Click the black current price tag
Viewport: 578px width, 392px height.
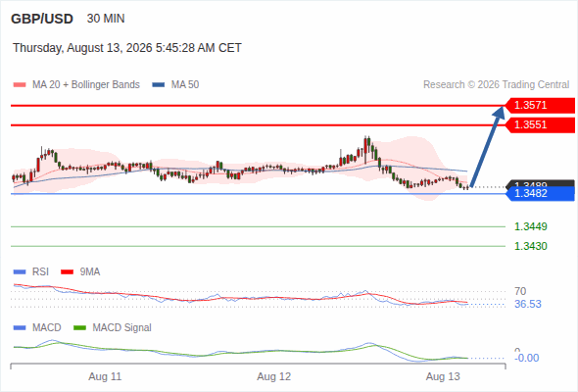540,183
